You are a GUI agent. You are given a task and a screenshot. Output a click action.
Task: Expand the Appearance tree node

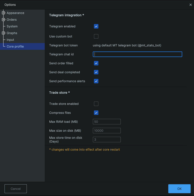(4, 13)
